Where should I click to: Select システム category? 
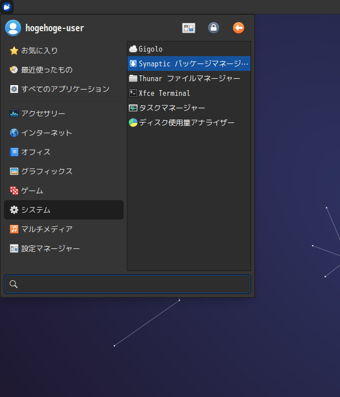click(63, 210)
